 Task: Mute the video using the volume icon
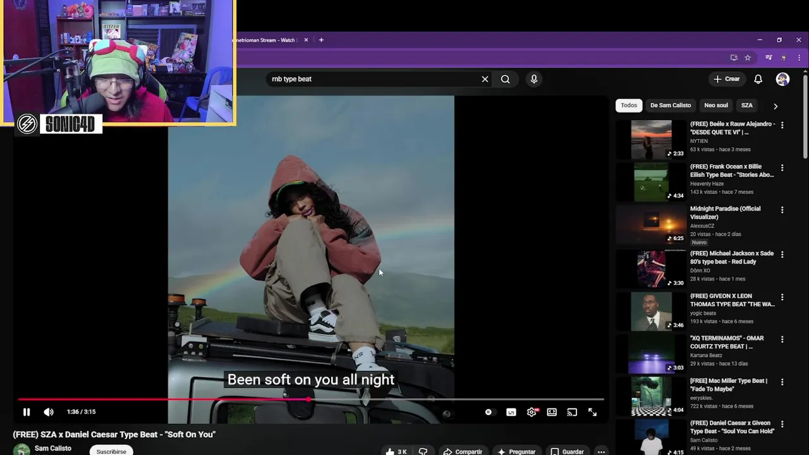(49, 412)
